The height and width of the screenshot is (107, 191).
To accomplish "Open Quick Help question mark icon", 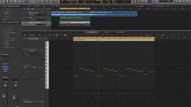I will pyautogui.click(x=15, y=1).
